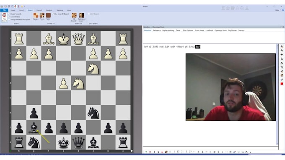
Task: Open the LiveBook tab
Action: click(209, 30)
